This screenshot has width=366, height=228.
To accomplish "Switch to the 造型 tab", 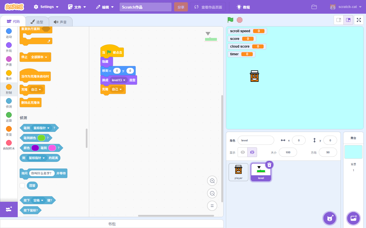I will tap(37, 22).
